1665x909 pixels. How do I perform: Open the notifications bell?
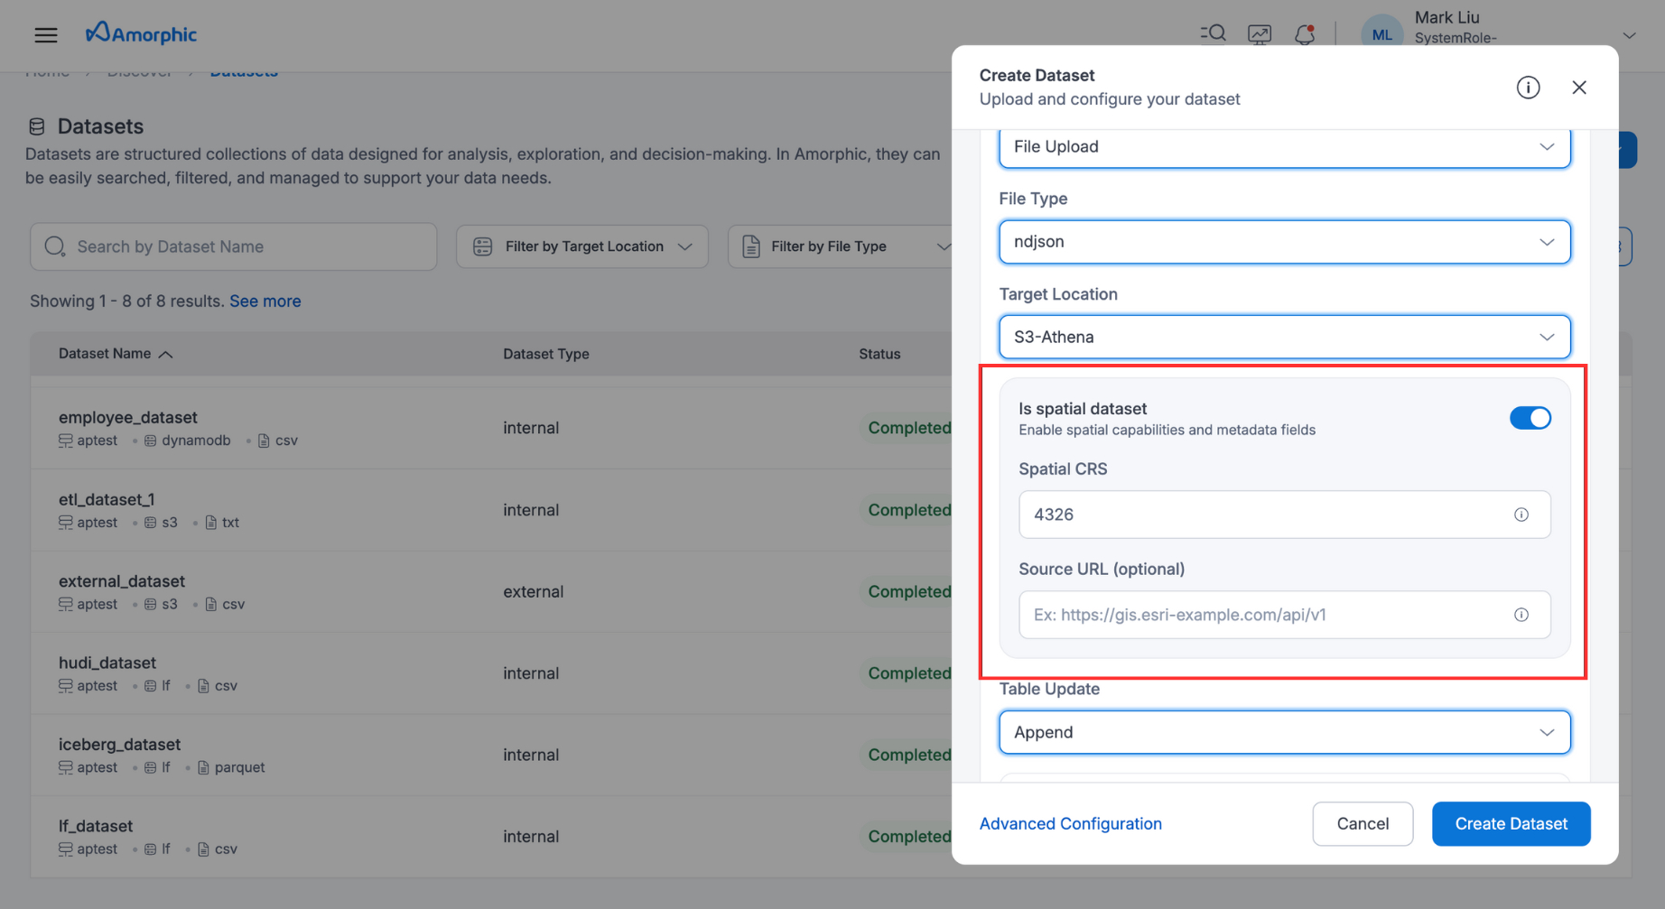click(x=1304, y=34)
